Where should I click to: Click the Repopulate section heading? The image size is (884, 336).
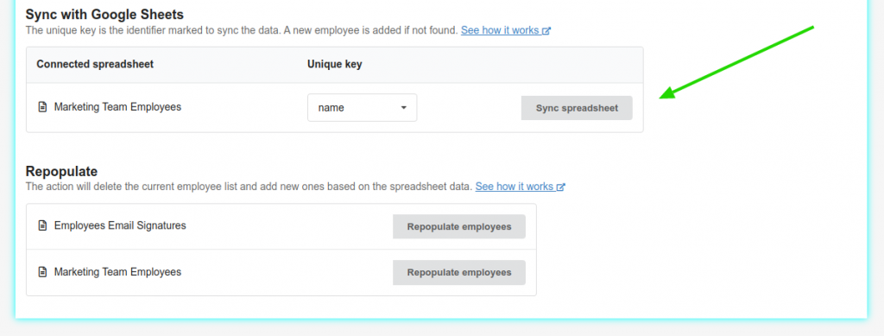click(61, 171)
